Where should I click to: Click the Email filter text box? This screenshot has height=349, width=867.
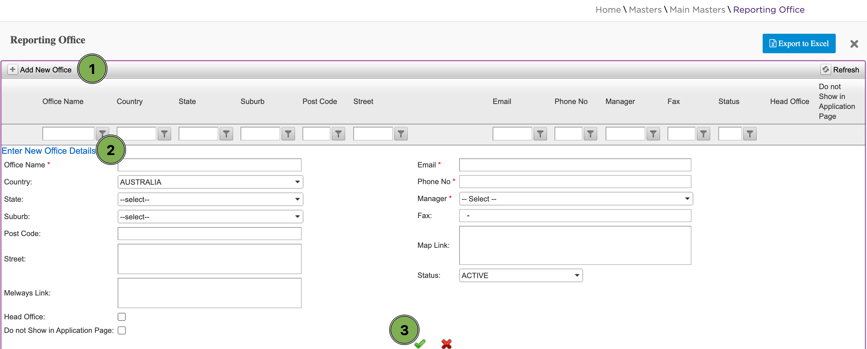pos(512,133)
